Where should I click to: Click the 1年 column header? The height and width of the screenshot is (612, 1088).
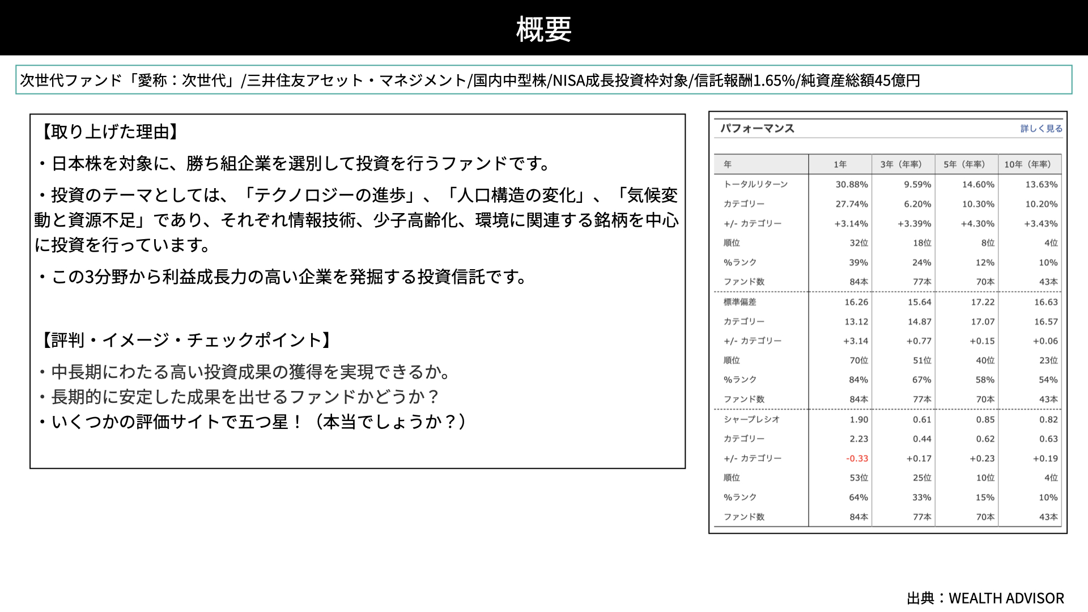pos(840,164)
